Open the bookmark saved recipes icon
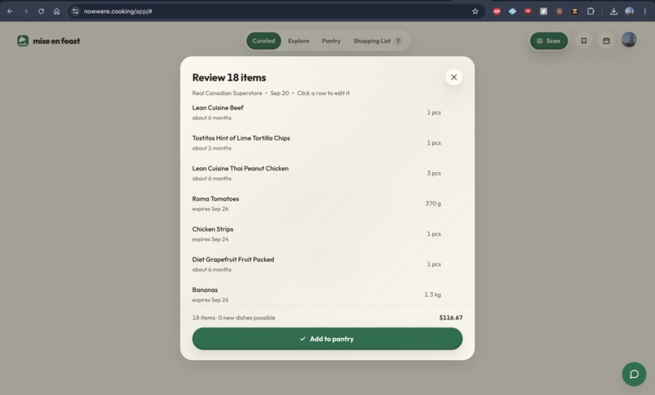 (x=584, y=41)
